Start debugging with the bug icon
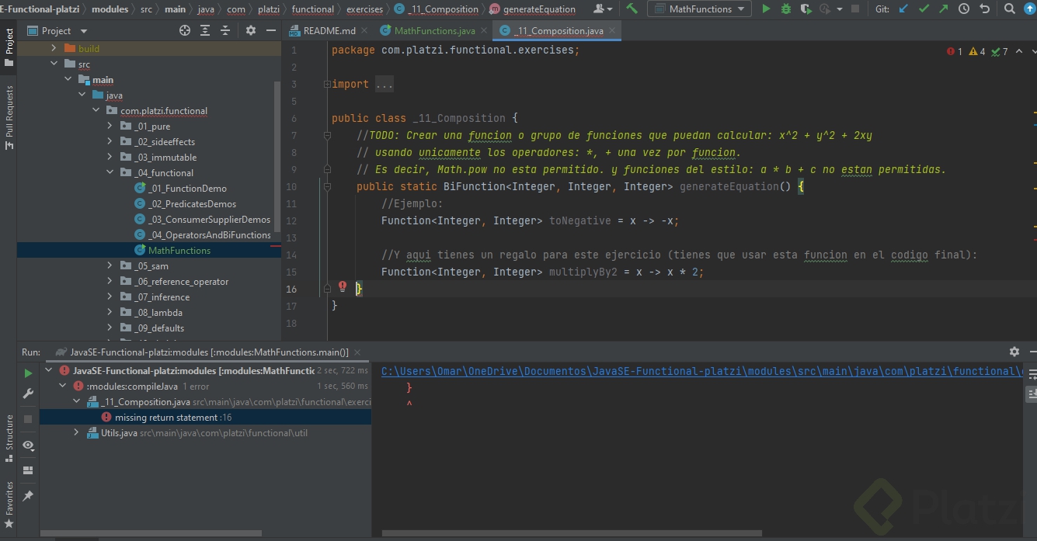The image size is (1037, 541). pyautogui.click(x=786, y=9)
